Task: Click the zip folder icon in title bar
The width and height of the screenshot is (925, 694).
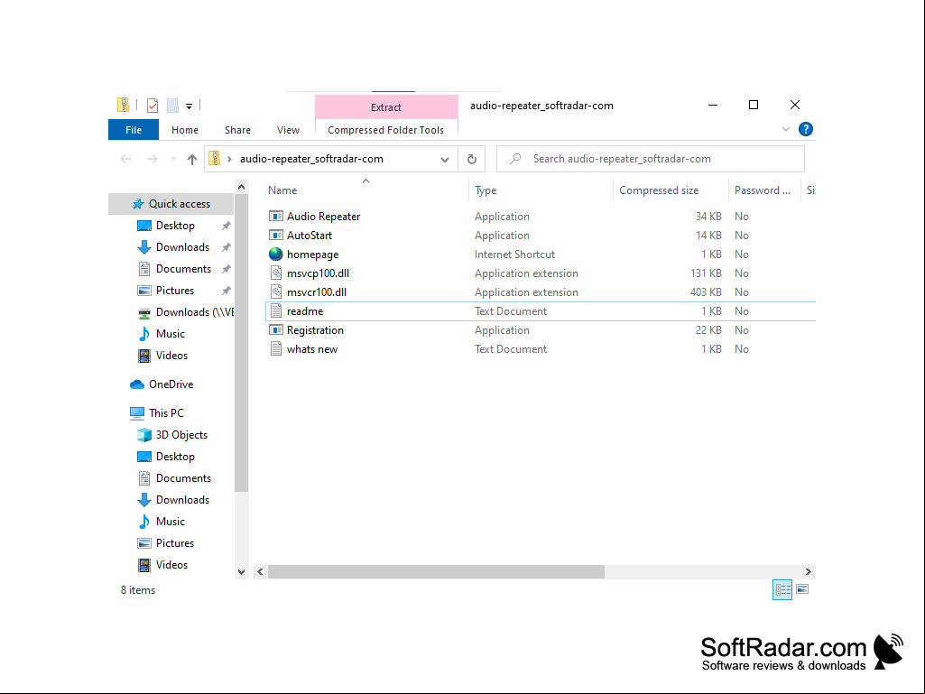Action: 123,105
